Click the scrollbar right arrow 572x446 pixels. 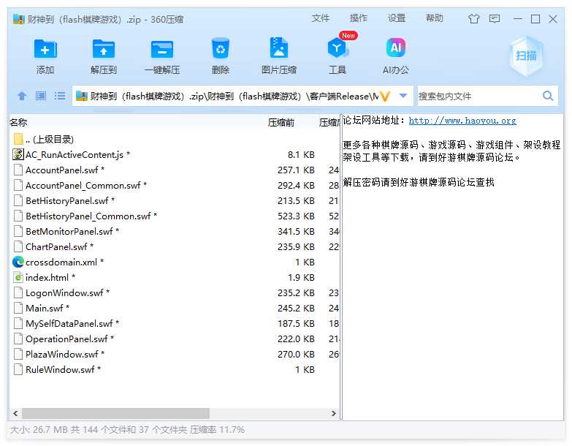[333, 413]
